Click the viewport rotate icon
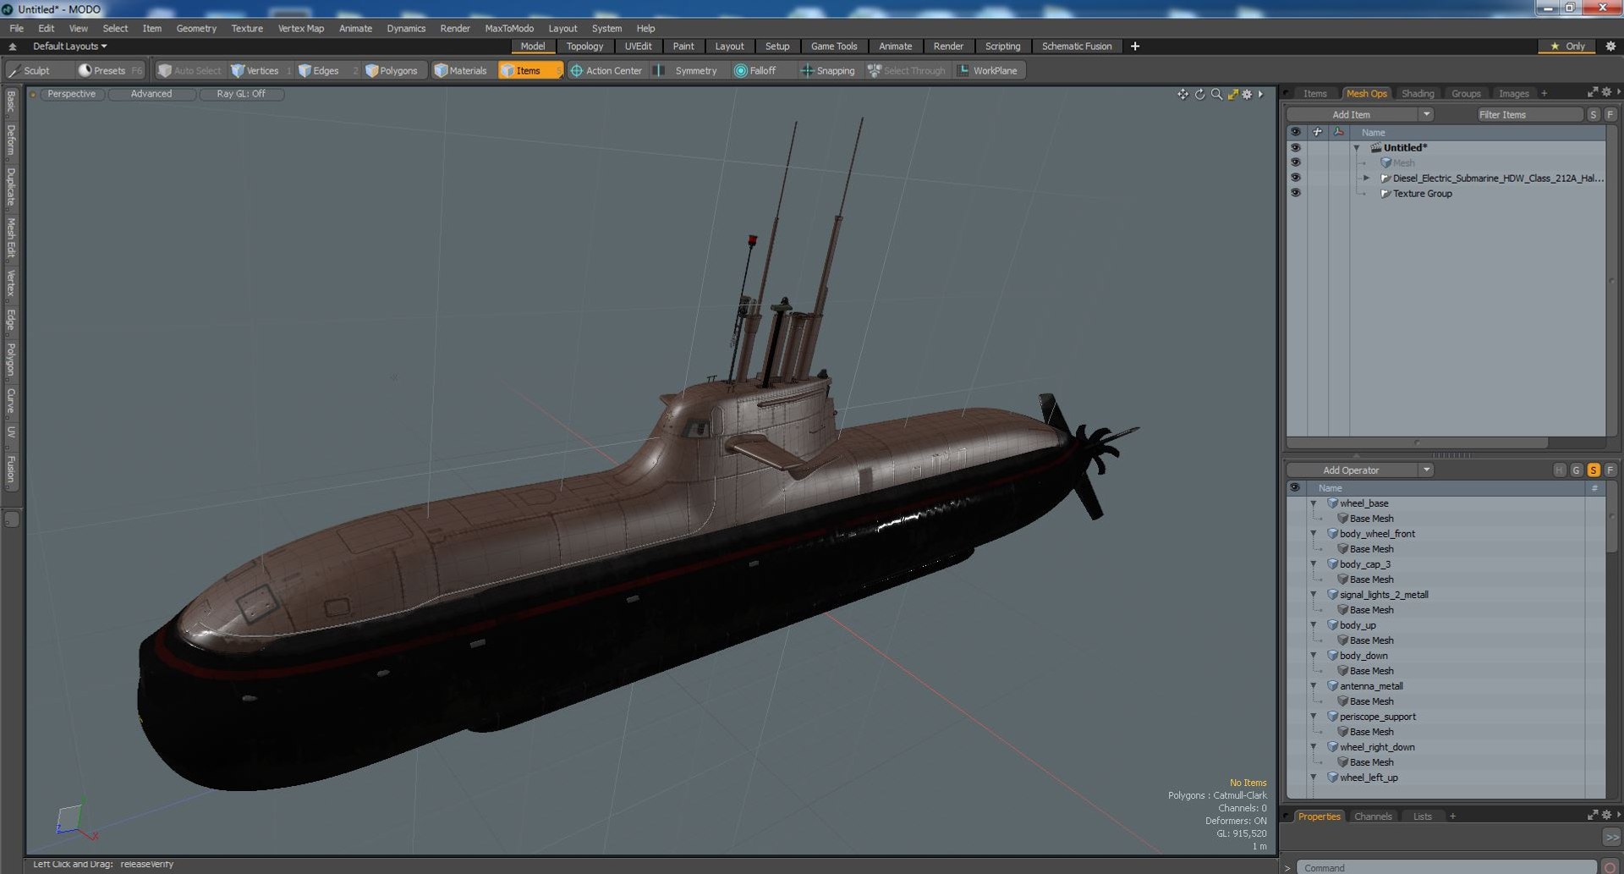Viewport: 1624px width, 874px height. coord(1199,94)
